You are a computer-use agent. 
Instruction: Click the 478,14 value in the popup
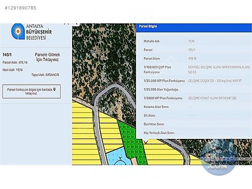coord(192,59)
